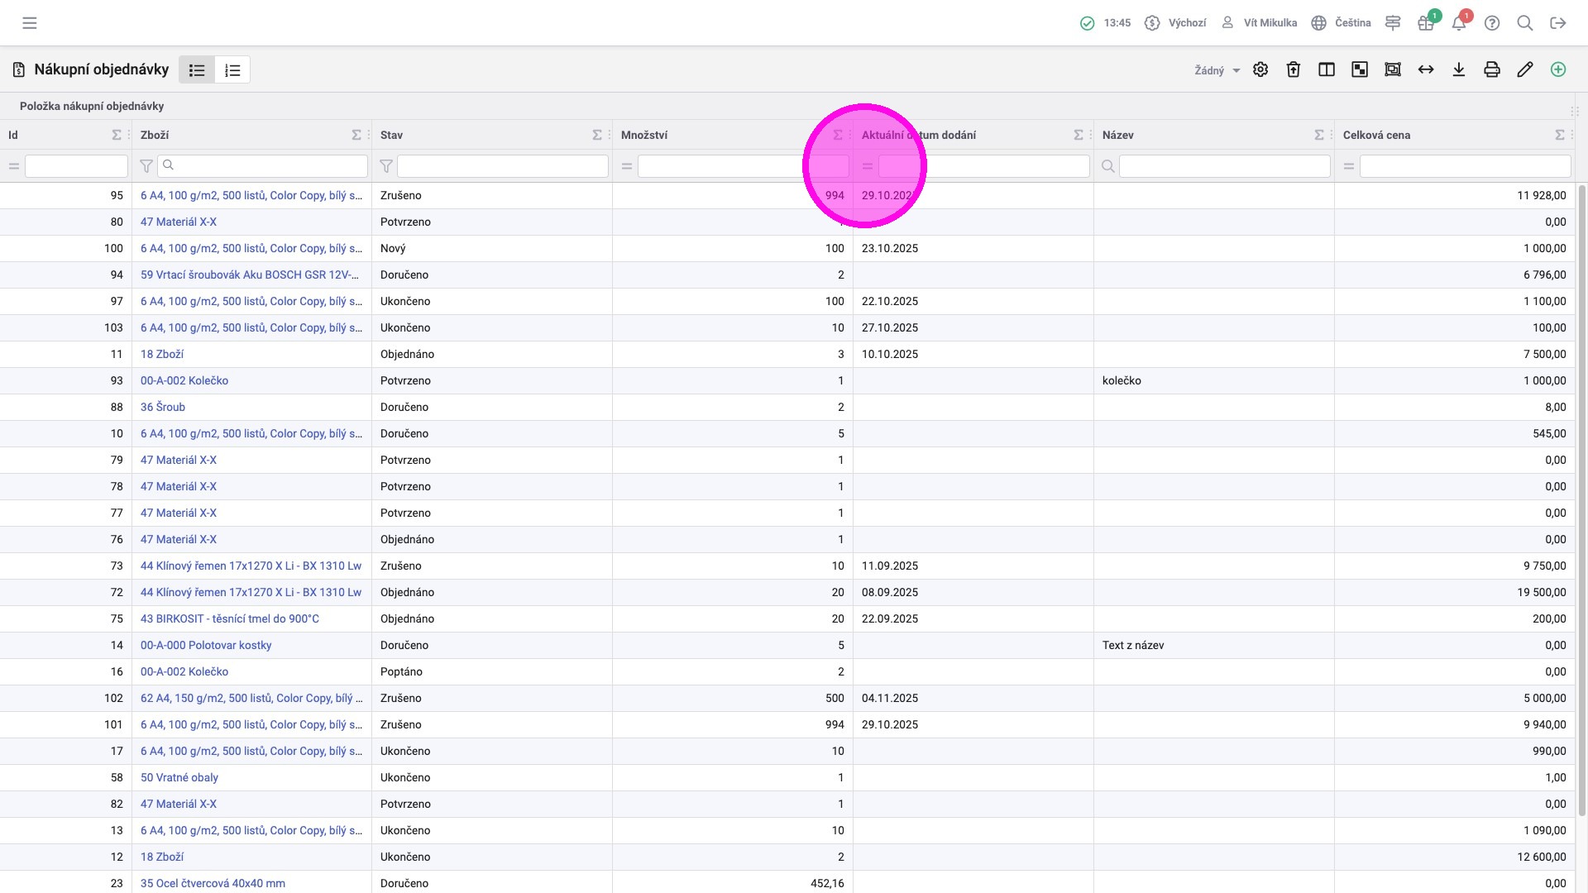
Task: Click the logout arrow icon
Action: click(1558, 23)
